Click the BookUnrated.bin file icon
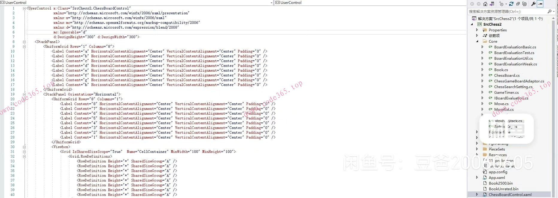The width and height of the screenshot is (558, 198). tap(485, 189)
